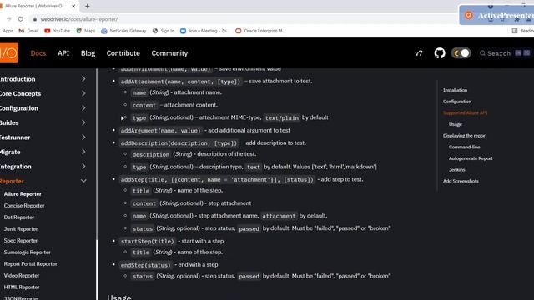
Task: Click the address bar URL
Action: [x=79, y=19]
